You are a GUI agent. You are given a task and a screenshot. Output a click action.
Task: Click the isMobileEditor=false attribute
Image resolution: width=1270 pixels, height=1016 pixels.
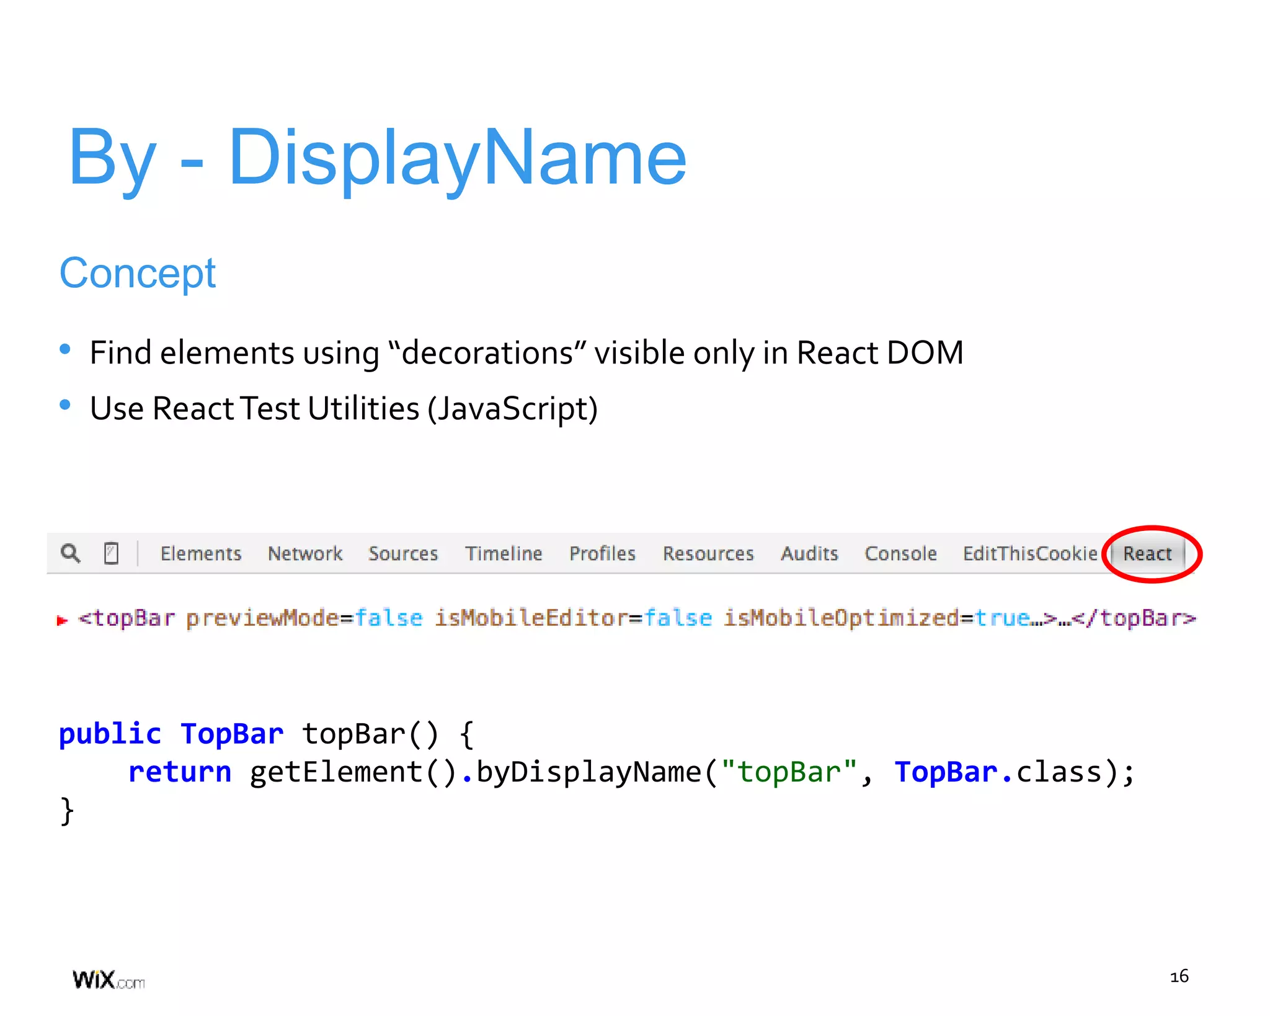tap(573, 618)
